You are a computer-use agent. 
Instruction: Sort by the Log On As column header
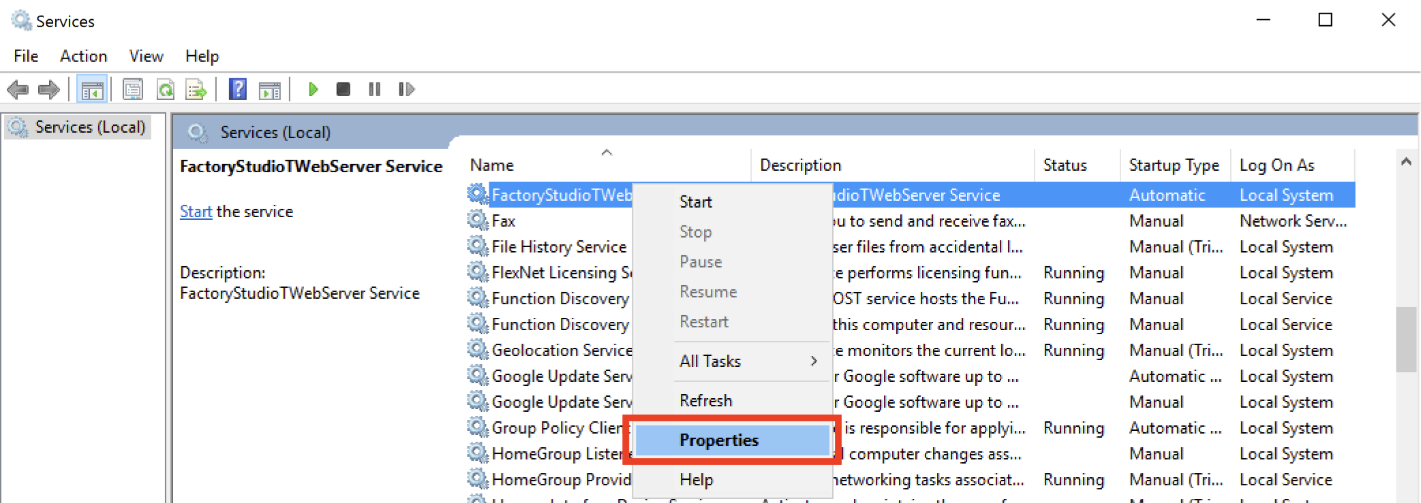click(x=1293, y=165)
